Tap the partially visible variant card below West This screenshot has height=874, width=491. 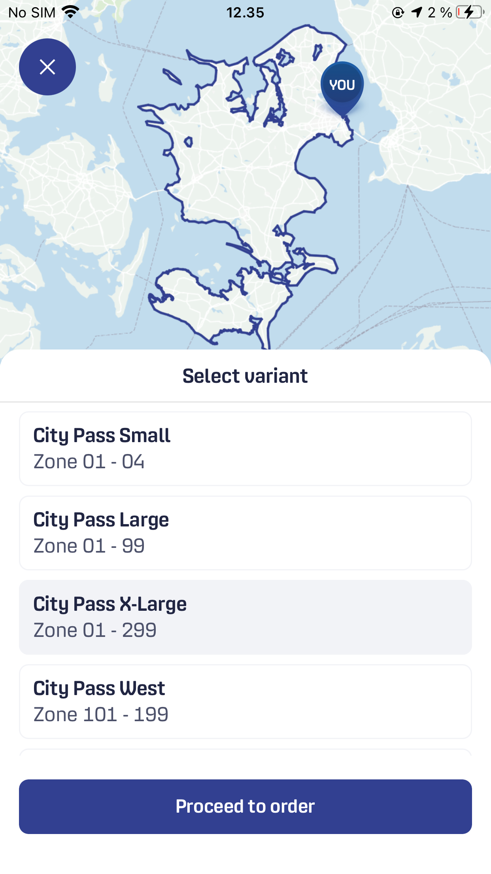coord(245,752)
